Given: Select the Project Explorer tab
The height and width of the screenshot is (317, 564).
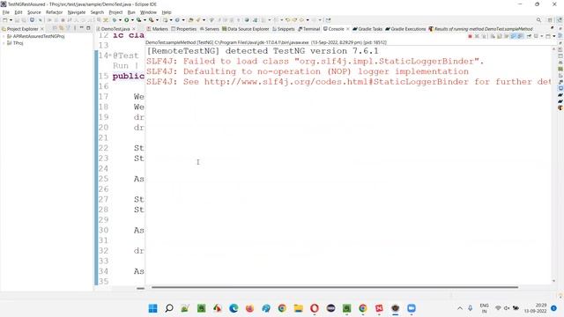Looking at the screenshot, I should 20,29.
